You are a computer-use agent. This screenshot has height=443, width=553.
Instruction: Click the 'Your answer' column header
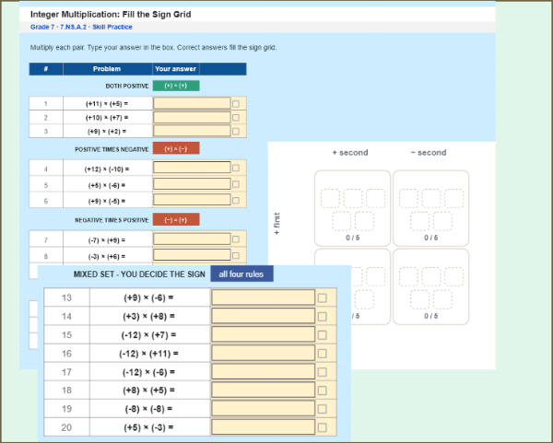176,69
